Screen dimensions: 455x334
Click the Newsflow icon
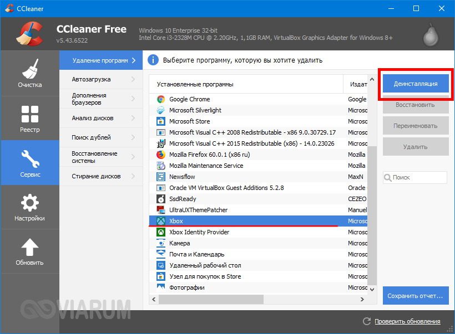[x=161, y=177]
